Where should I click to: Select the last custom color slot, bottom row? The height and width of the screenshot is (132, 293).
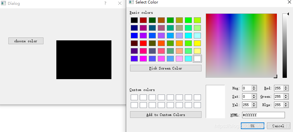(197, 105)
